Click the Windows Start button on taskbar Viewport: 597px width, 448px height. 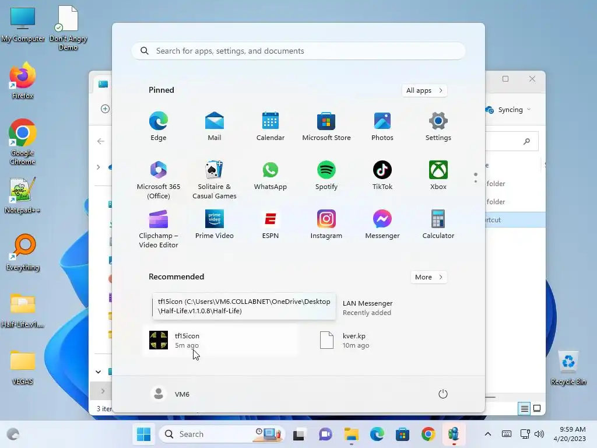(143, 434)
